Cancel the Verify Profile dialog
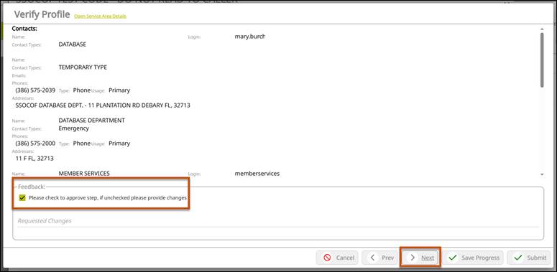Image resolution: width=557 pixels, height=272 pixels. (337, 258)
